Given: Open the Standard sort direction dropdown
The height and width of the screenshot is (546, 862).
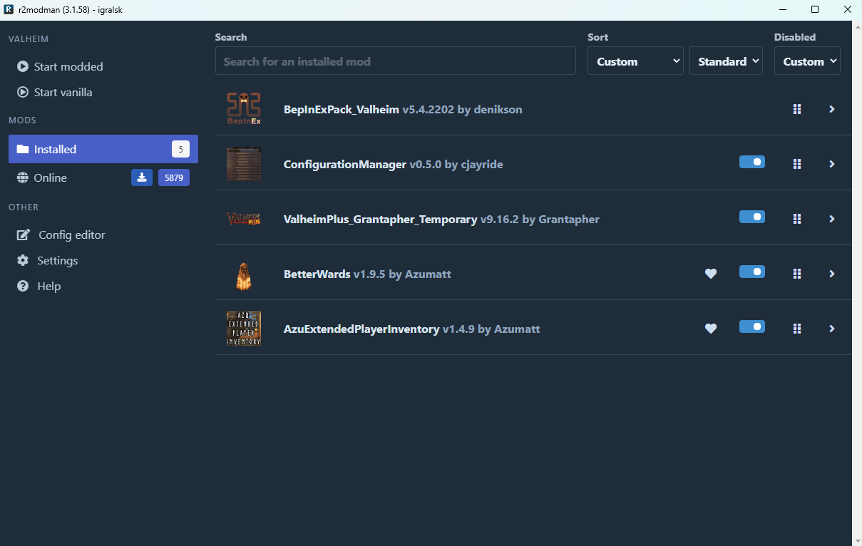Looking at the screenshot, I should tap(726, 61).
